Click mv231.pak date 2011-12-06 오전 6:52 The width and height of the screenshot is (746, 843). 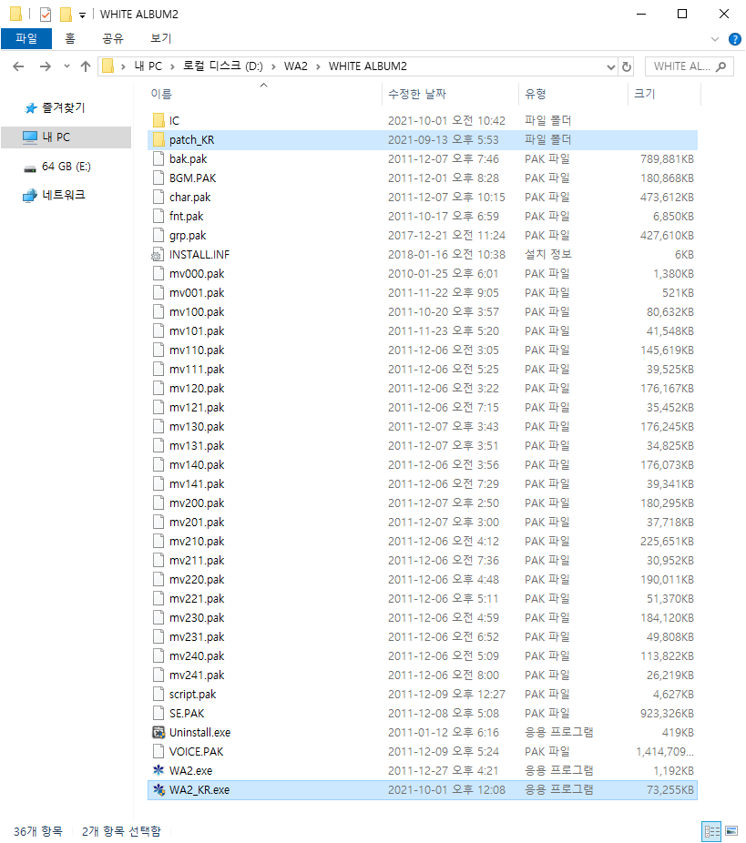pos(444,637)
